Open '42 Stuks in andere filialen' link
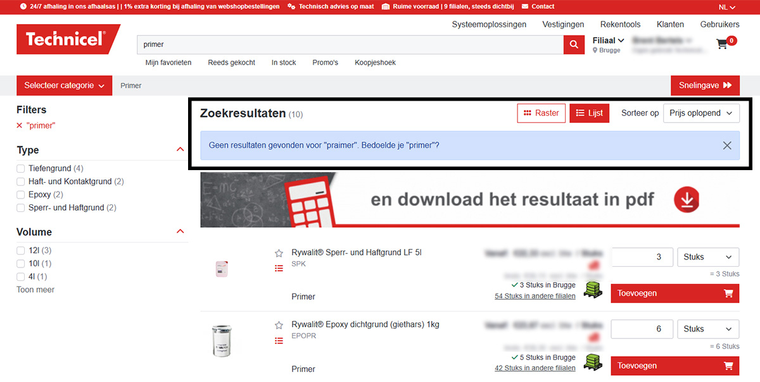 [535, 368]
